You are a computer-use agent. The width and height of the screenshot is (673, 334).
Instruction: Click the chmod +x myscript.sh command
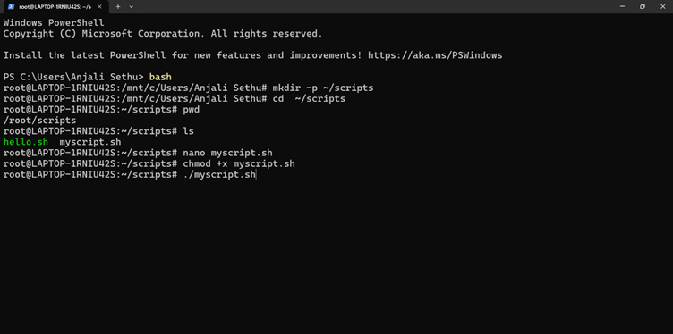pos(239,163)
